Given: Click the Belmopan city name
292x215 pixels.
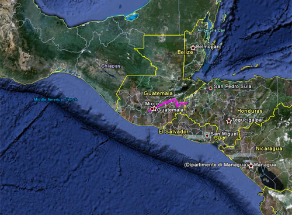Looking at the screenshot, I should [208, 47].
